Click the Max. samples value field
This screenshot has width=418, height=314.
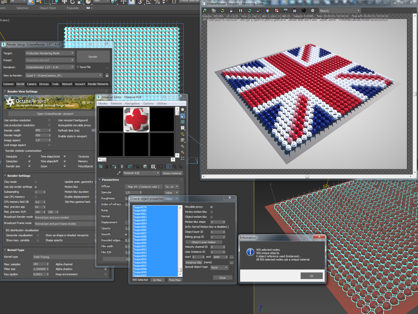point(40,264)
